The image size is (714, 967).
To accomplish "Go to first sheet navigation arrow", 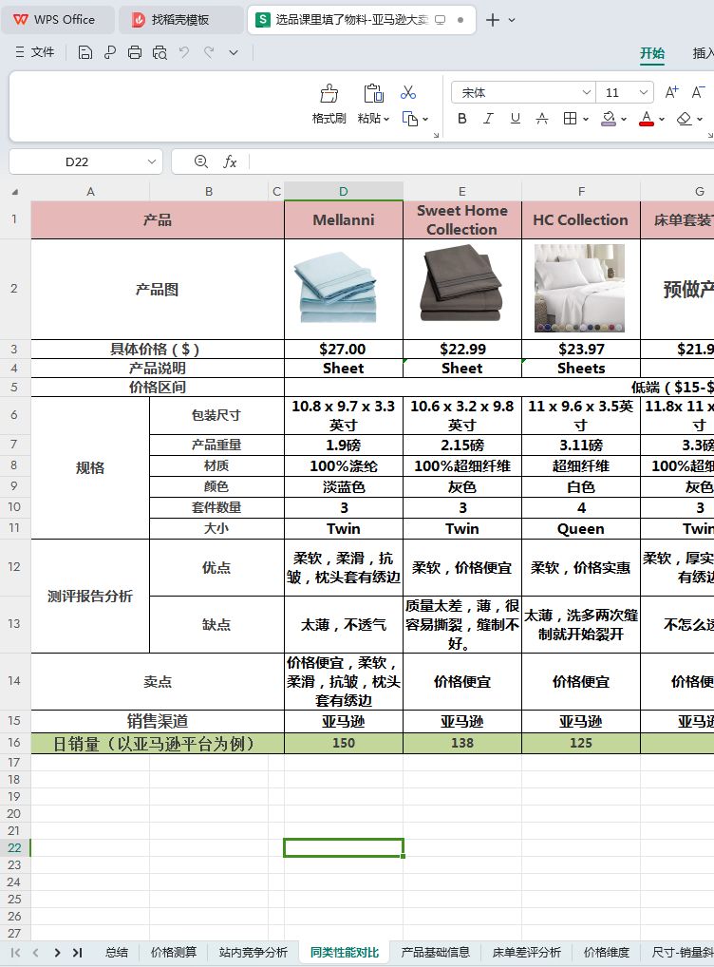I will [16, 952].
